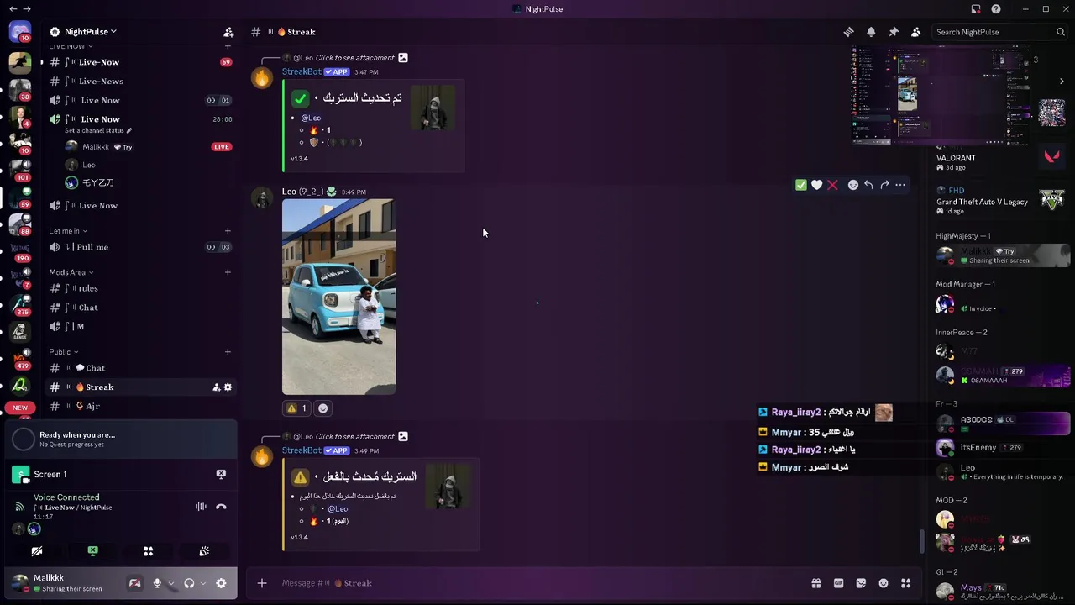Click Set a channel status link
The image size is (1075, 605).
pos(98,131)
